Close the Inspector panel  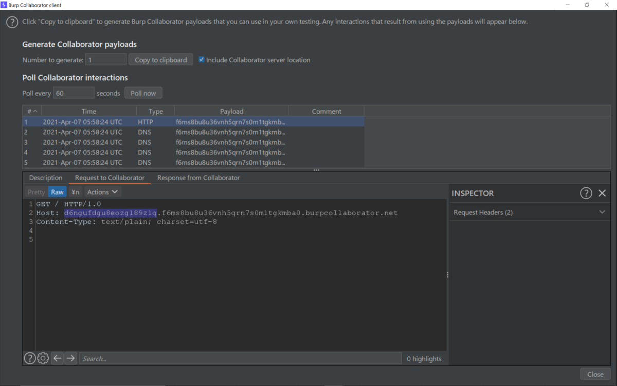(602, 193)
